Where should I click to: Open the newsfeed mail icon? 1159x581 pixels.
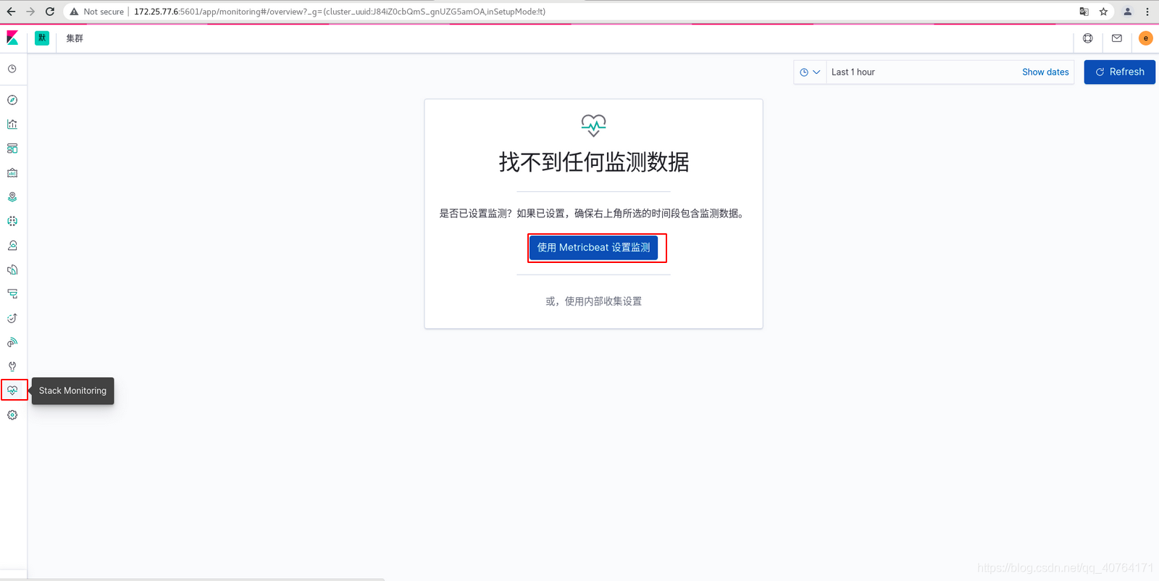pos(1117,38)
